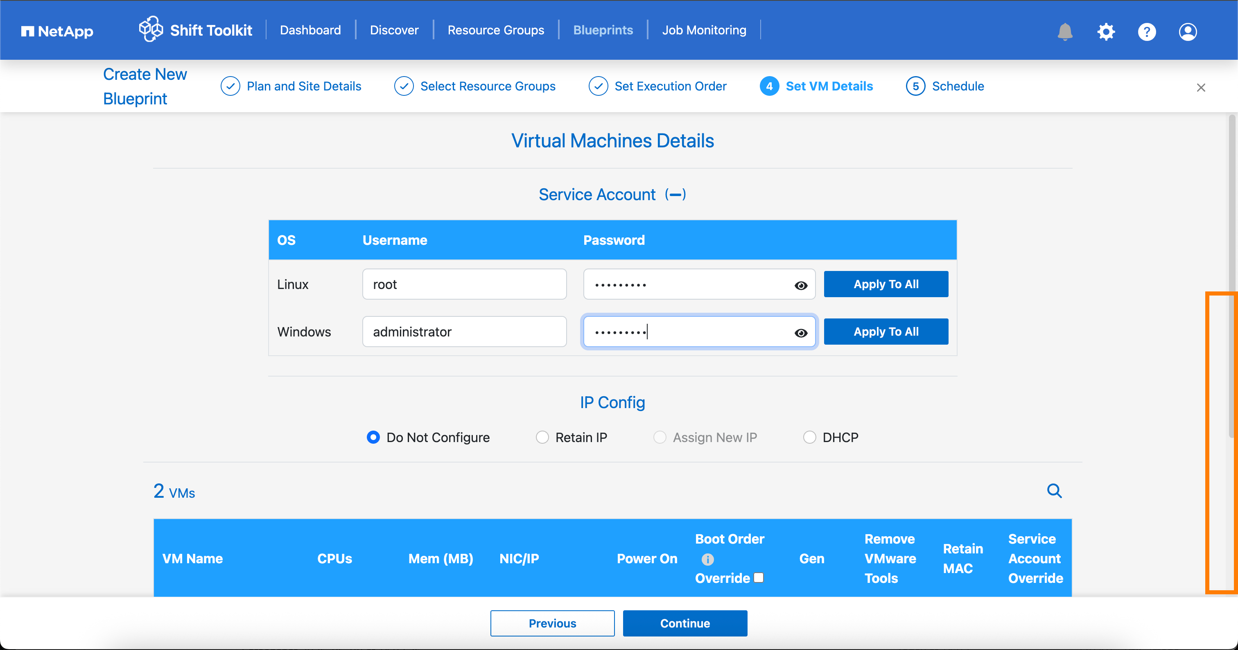Viewport: 1238px width, 650px height.
Task: Select the DHCP radio button
Action: tap(809, 437)
